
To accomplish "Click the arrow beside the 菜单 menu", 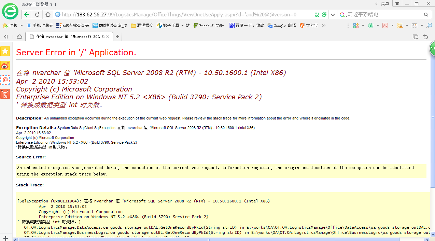I will [x=377, y=3].
